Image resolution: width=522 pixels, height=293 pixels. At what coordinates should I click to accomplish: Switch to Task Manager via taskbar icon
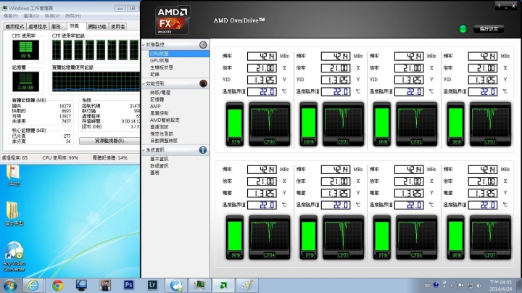tap(199, 285)
